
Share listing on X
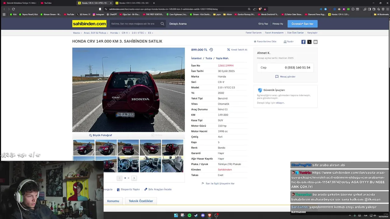(309, 42)
